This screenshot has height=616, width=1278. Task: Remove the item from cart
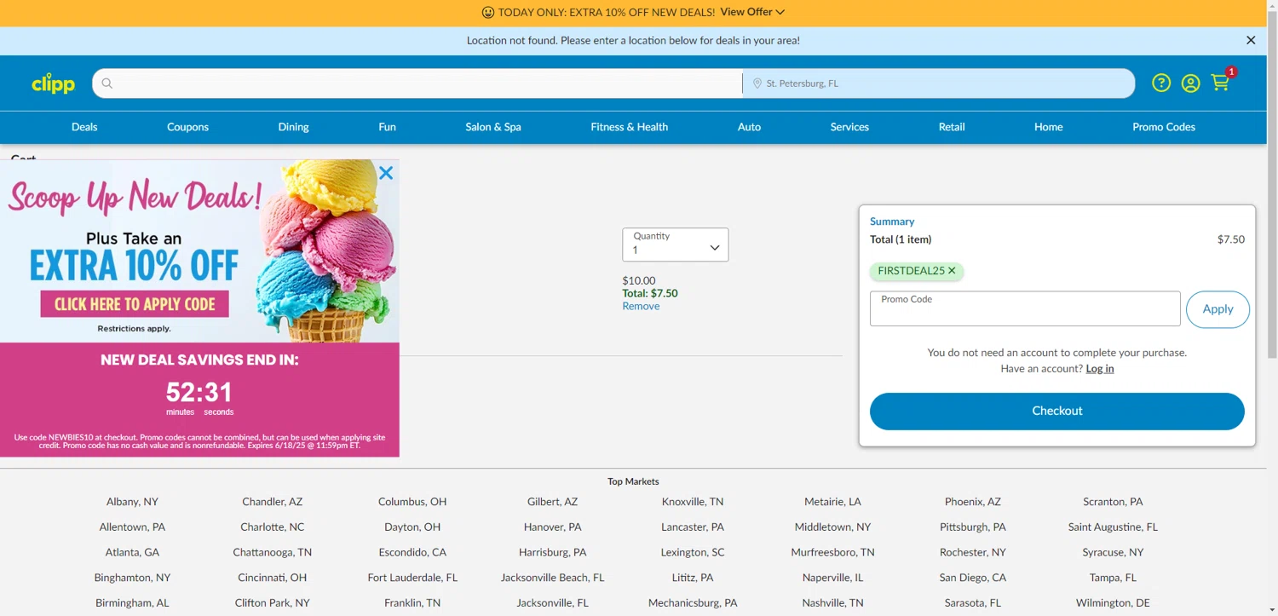tap(641, 306)
